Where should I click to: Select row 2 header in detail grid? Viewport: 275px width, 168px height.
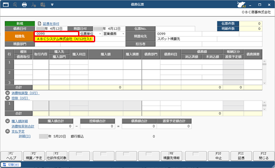(9, 74)
